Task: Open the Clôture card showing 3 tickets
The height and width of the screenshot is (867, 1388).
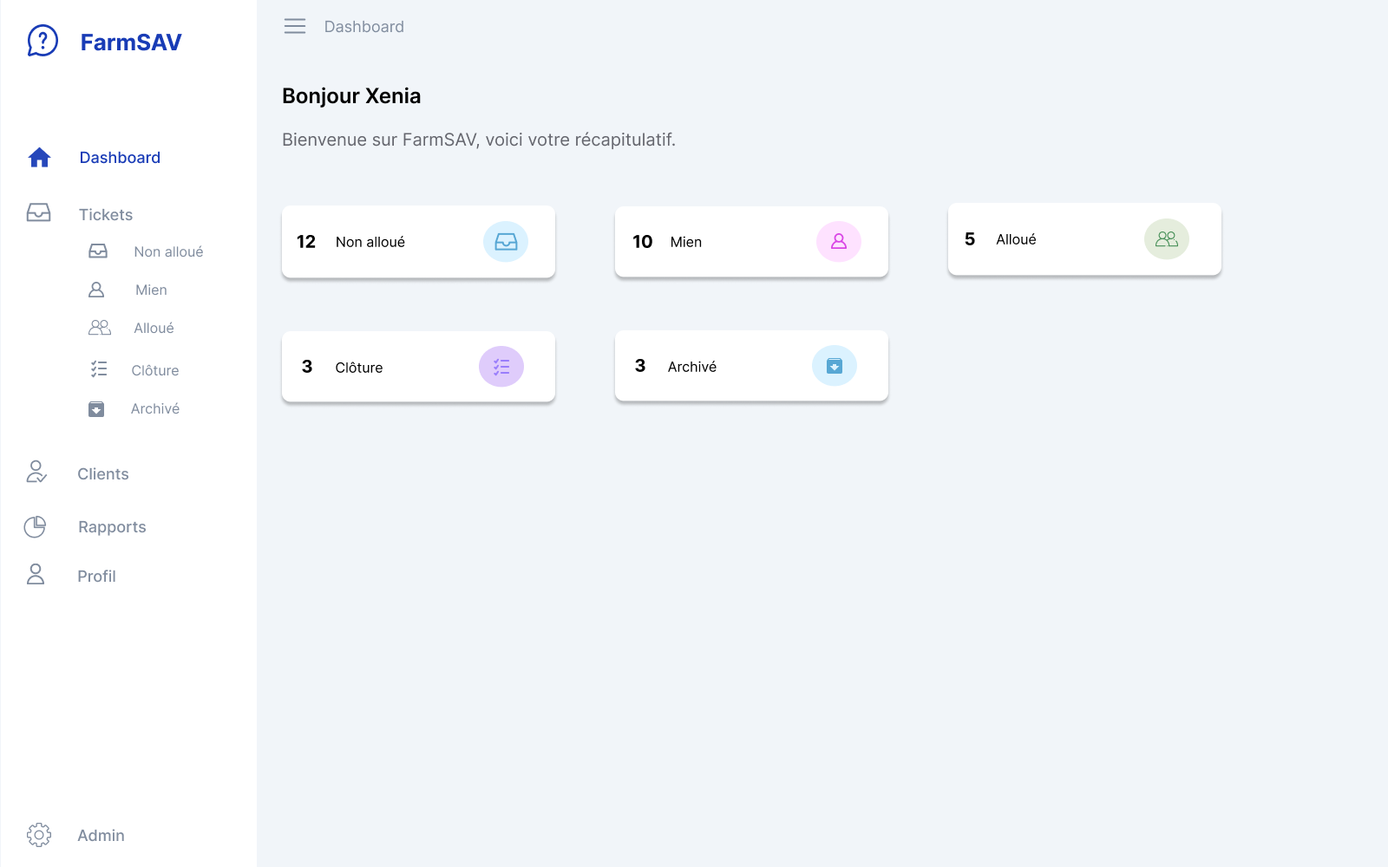Action: (x=418, y=367)
